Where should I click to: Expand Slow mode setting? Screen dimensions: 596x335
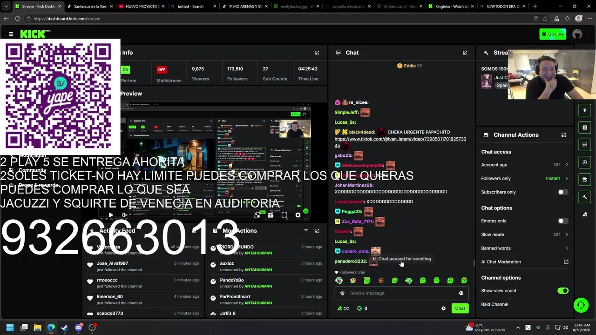(x=525, y=234)
